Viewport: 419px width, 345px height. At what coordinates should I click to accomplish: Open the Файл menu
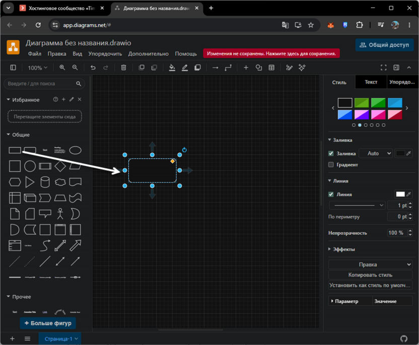(x=35, y=54)
